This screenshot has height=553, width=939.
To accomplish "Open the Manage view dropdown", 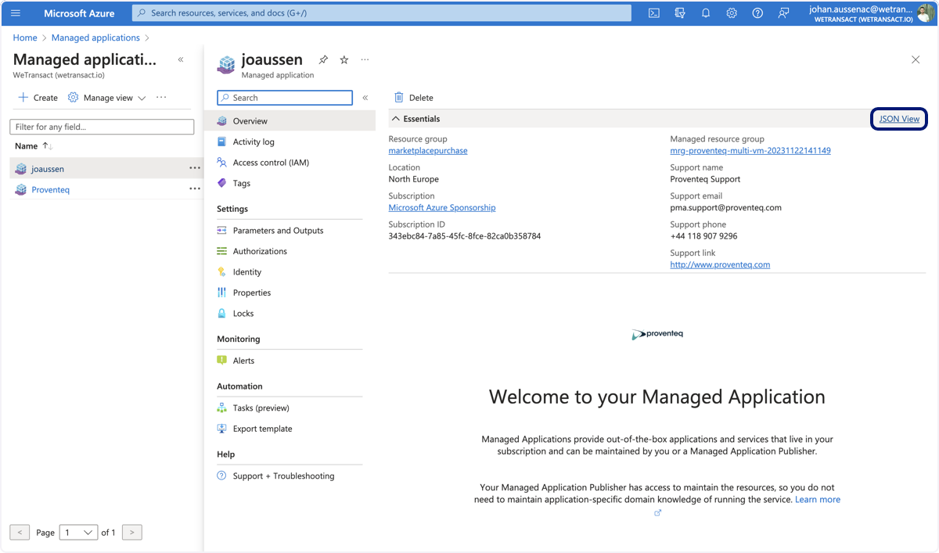I will pos(107,98).
